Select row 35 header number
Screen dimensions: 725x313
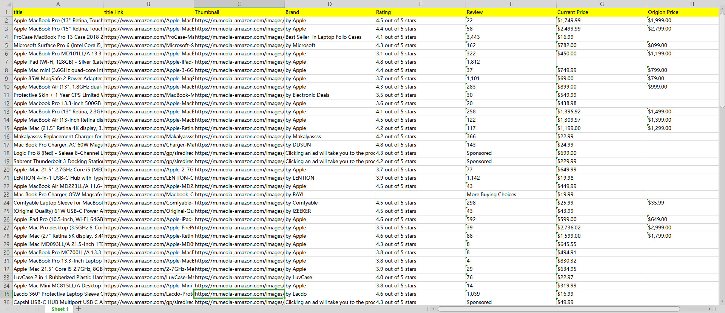6,294
